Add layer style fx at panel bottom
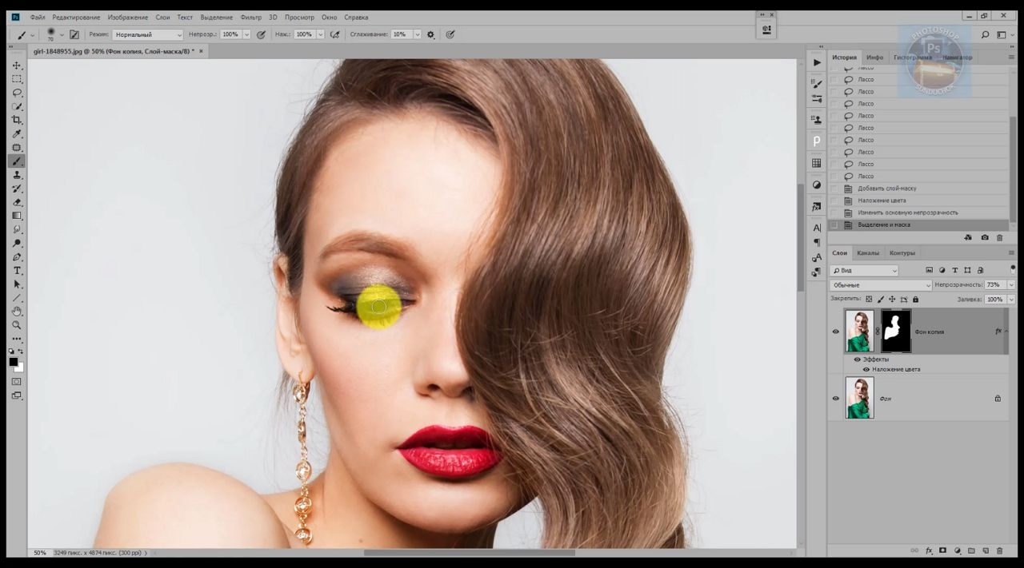1024x568 pixels. (x=929, y=550)
